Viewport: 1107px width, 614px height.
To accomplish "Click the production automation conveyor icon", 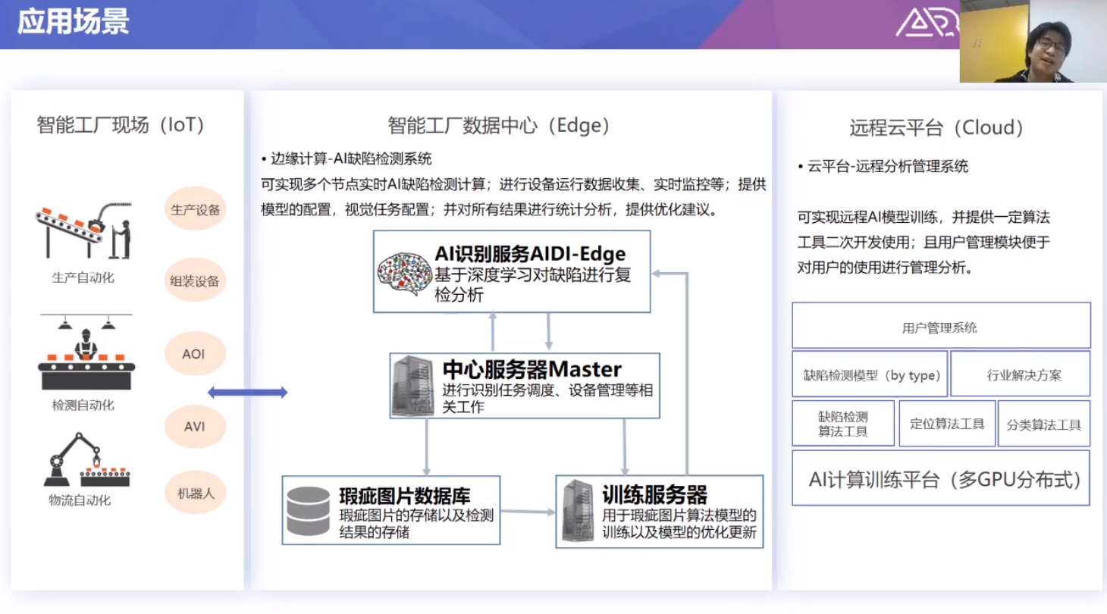I will 83,230.
